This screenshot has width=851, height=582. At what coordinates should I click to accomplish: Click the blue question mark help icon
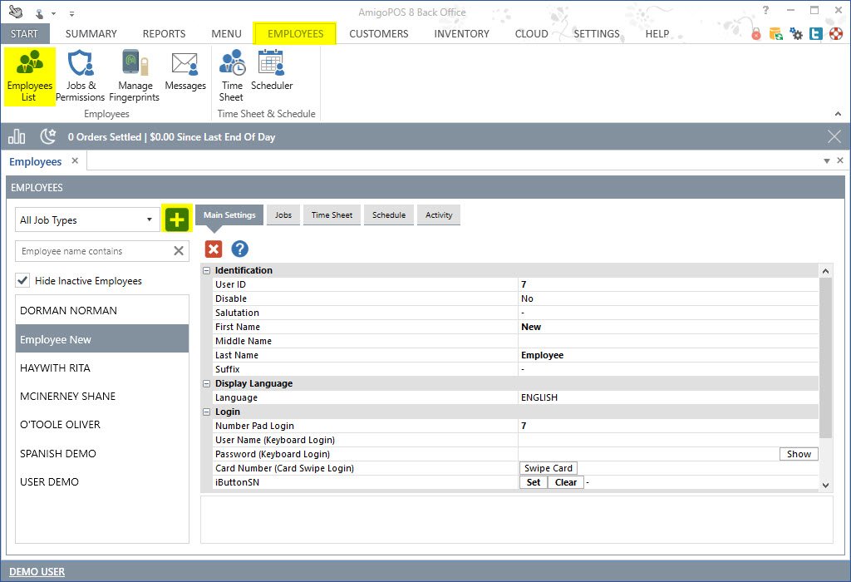(240, 249)
